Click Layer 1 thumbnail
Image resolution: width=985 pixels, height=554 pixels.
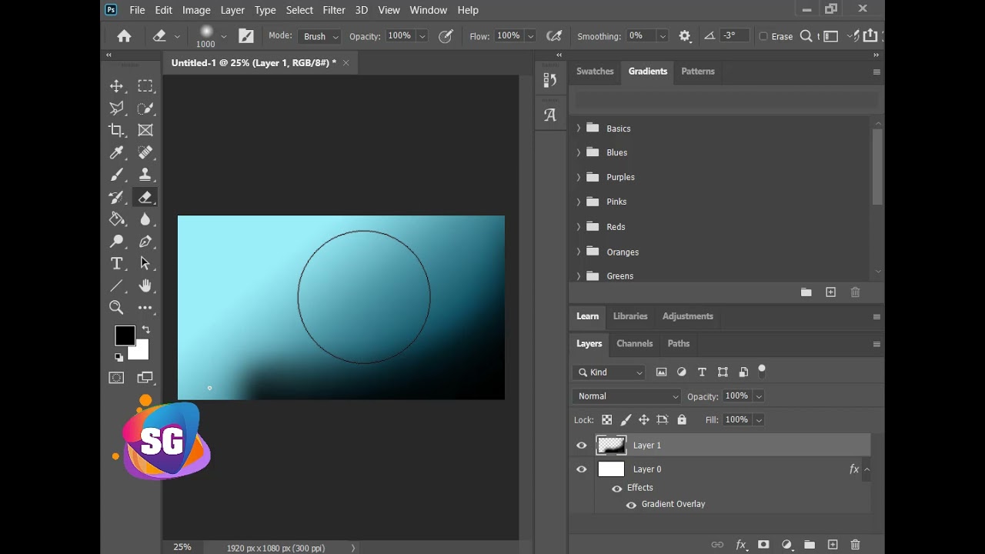pos(611,446)
